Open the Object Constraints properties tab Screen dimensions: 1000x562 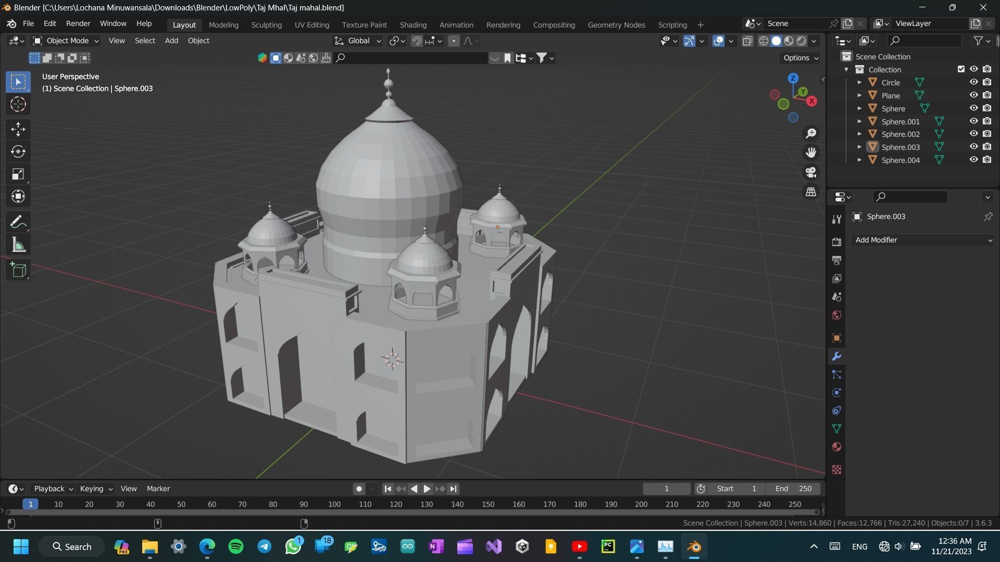tap(836, 411)
